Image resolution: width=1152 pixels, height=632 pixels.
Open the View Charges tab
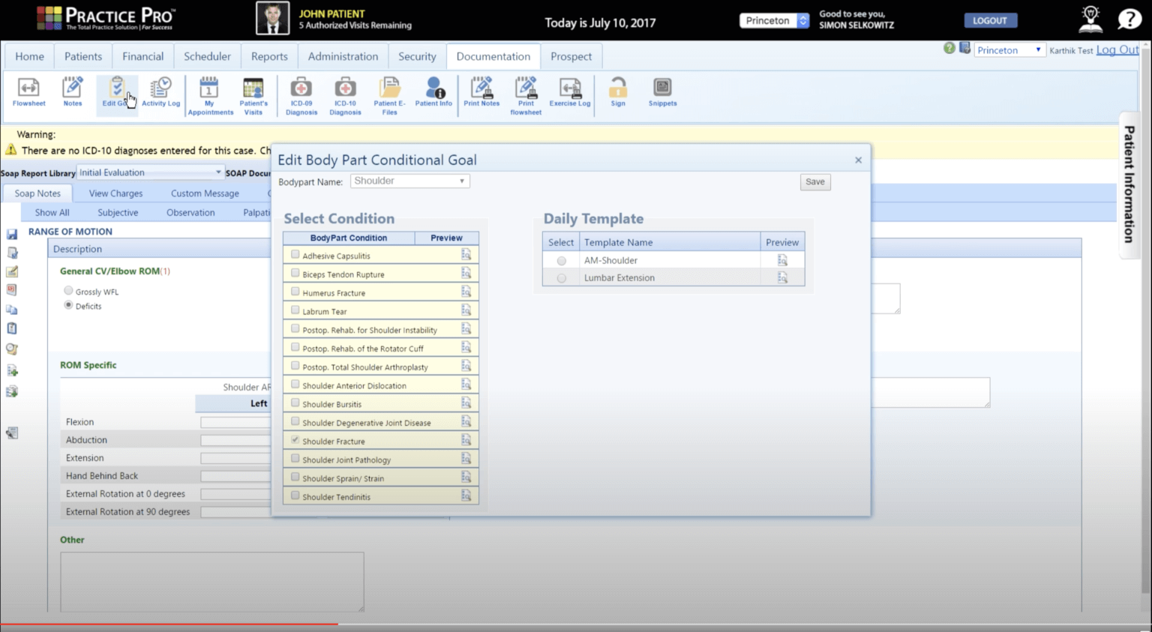coord(115,193)
